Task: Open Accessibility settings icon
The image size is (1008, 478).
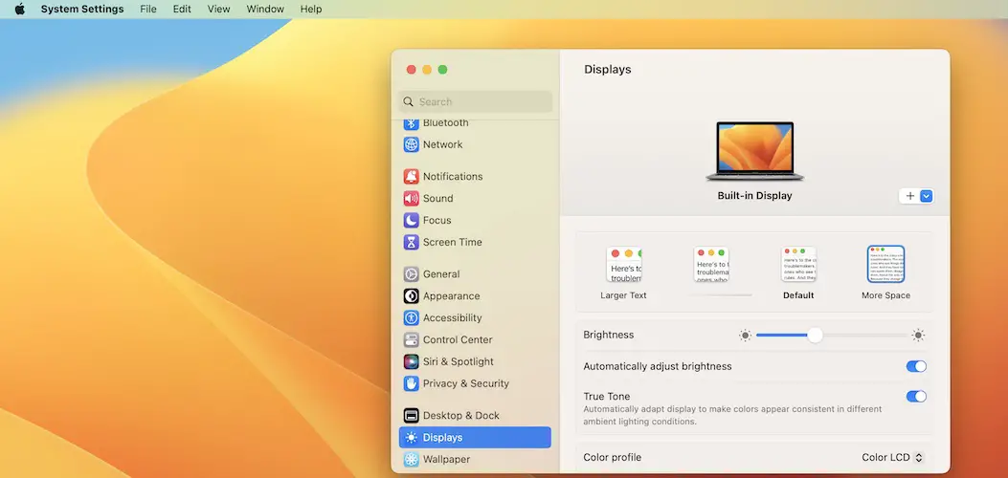Action: 411,317
